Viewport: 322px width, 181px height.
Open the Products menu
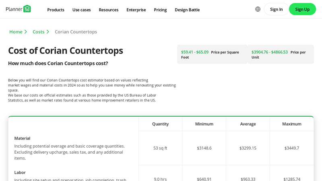pos(56,10)
